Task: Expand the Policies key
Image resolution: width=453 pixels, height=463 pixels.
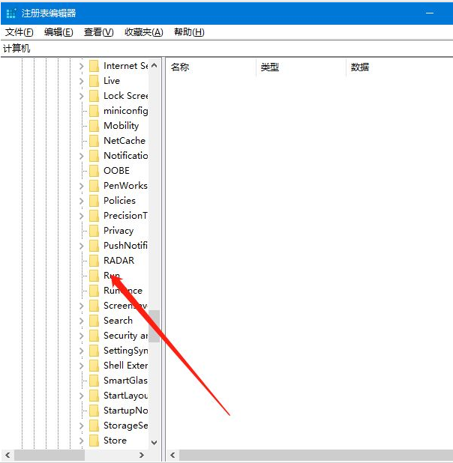Action: pos(82,201)
